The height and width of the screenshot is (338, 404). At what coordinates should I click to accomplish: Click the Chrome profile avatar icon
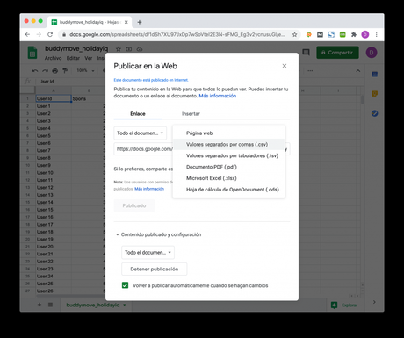coord(365,34)
